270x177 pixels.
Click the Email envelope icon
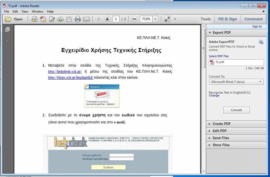[x=87, y=19]
